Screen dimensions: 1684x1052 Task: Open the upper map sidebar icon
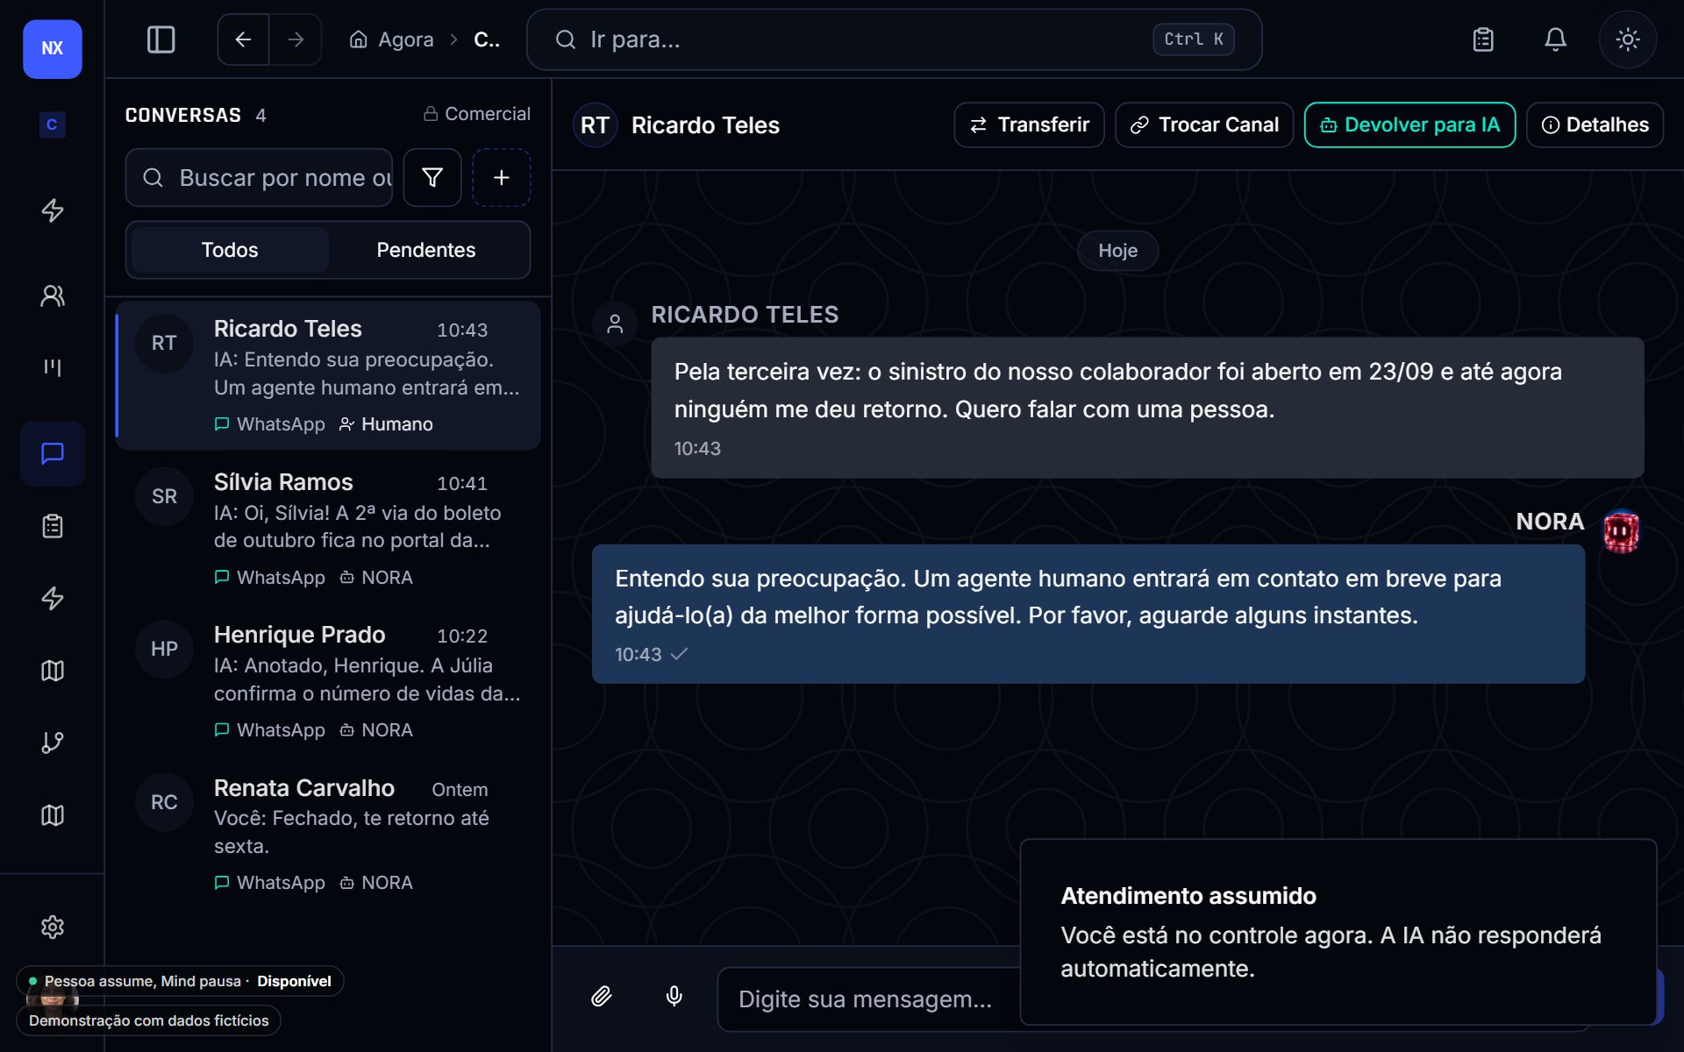(x=52, y=671)
